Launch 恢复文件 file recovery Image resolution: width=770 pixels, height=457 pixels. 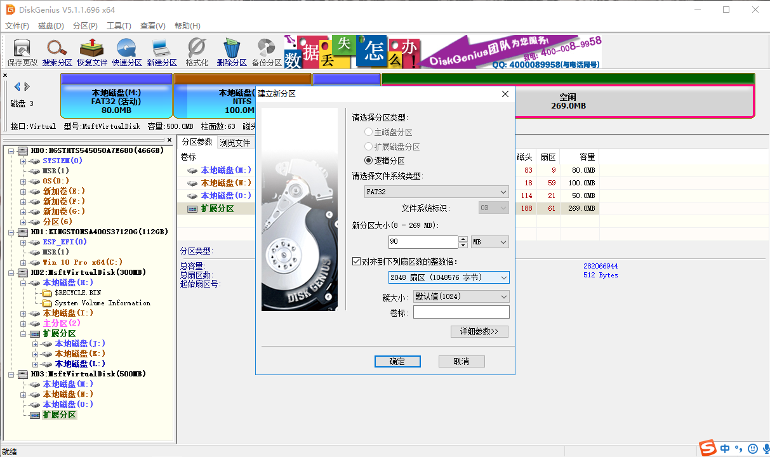point(91,51)
